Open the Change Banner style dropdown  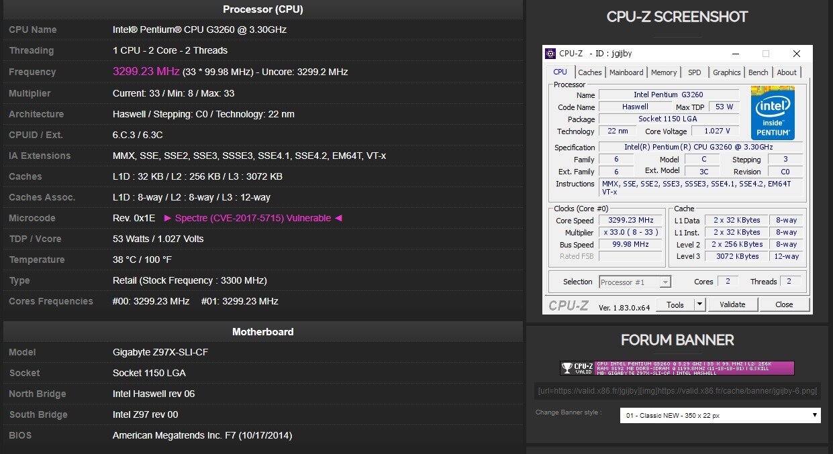[720, 416]
